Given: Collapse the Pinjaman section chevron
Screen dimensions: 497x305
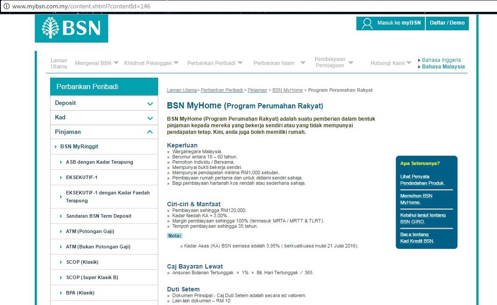Looking at the screenshot, I should (x=150, y=132).
